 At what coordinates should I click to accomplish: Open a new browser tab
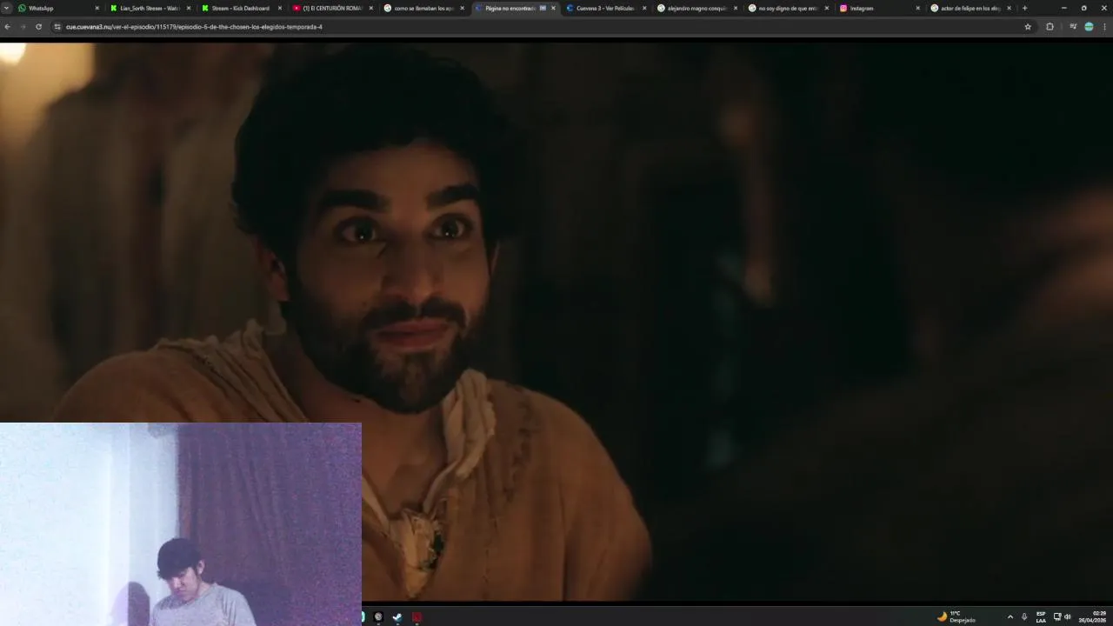pyautogui.click(x=1024, y=8)
